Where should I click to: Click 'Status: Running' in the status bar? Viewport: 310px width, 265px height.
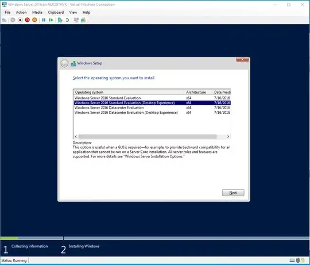coord(14,260)
